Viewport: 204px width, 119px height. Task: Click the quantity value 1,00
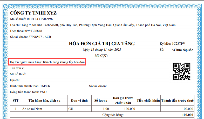pos(105,109)
